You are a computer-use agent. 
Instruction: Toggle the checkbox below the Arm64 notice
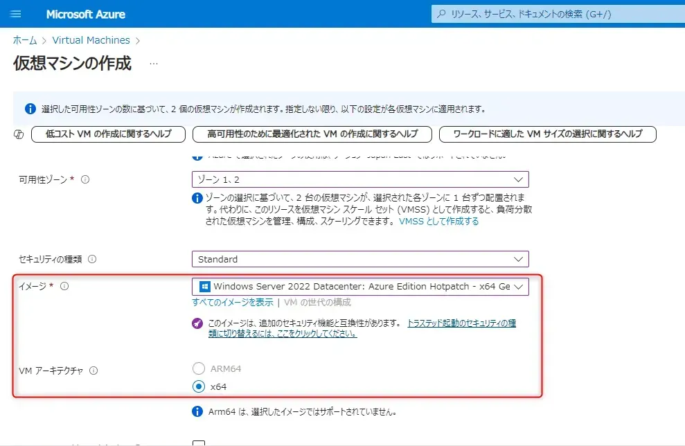coord(199,443)
